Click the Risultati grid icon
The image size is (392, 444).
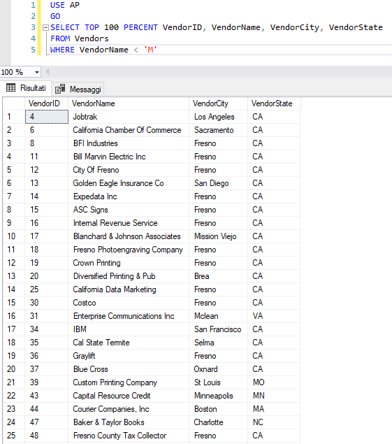10,88
